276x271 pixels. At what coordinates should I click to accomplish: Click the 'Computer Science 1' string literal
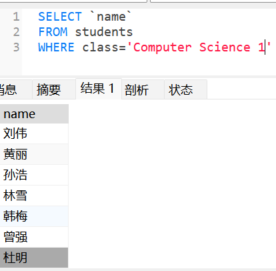[x=199, y=47]
